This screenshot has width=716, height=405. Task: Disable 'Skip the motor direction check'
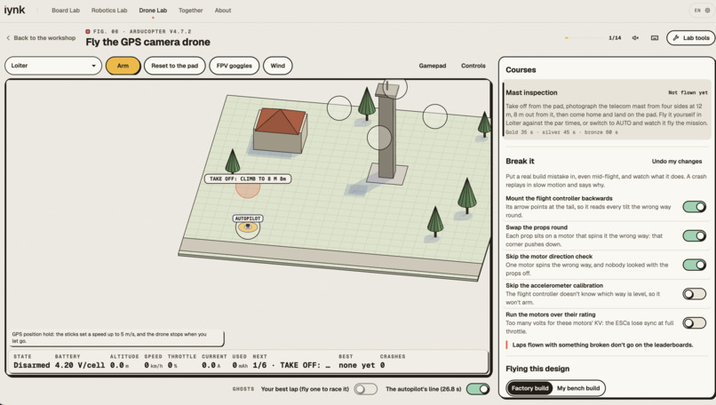(x=694, y=265)
